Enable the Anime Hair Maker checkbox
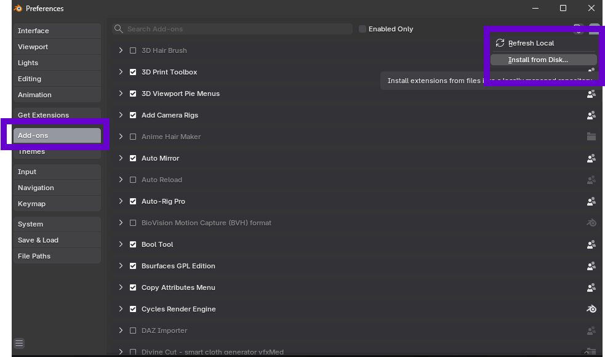 pos(133,137)
